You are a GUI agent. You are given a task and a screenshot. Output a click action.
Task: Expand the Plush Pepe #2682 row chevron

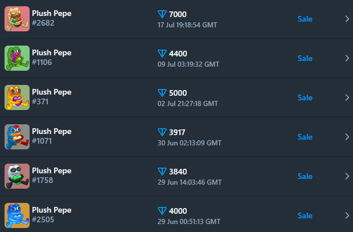click(x=347, y=19)
